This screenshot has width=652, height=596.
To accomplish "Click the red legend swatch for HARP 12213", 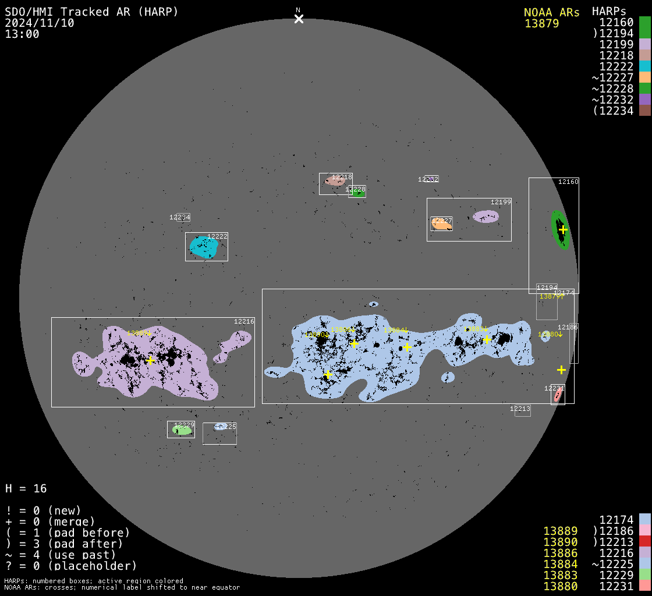I will point(644,542).
